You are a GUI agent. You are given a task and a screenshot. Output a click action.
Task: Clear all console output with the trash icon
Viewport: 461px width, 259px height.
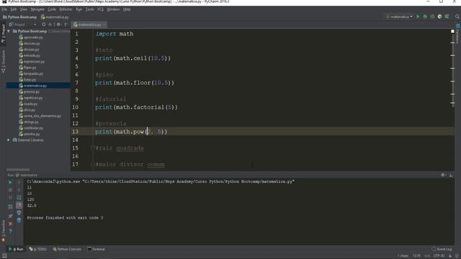[19, 220]
